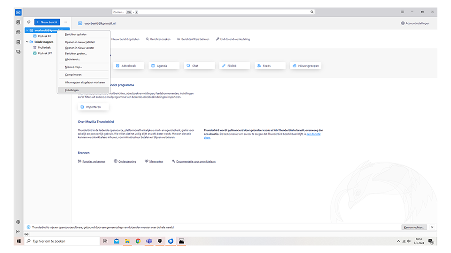Open the volume icon in system tray
Screen dimensions: 451x253
point(409,241)
